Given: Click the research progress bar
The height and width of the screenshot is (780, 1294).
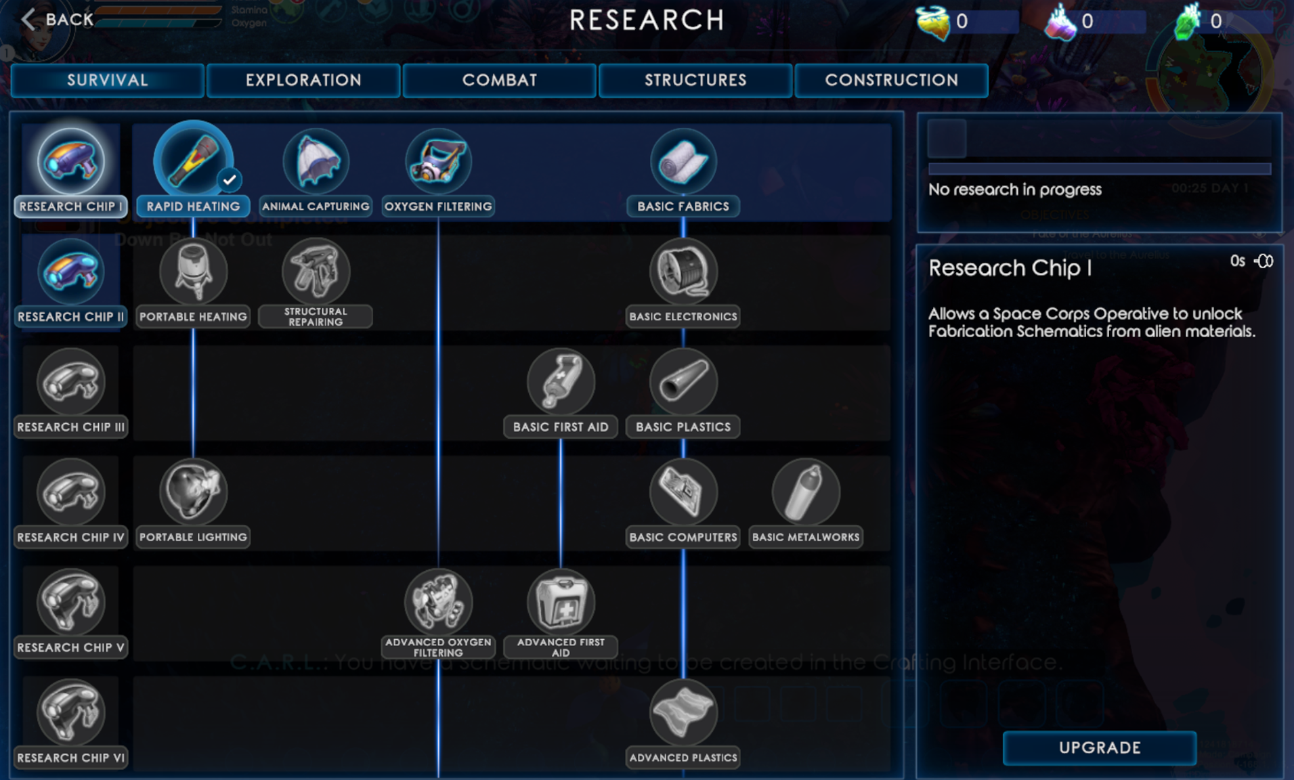Looking at the screenshot, I should coord(1100,168).
